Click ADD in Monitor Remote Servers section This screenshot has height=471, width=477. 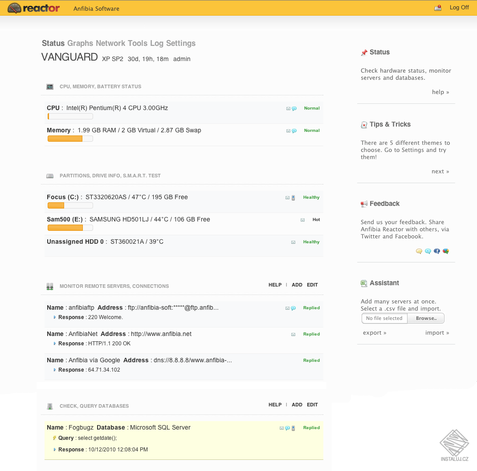click(297, 285)
